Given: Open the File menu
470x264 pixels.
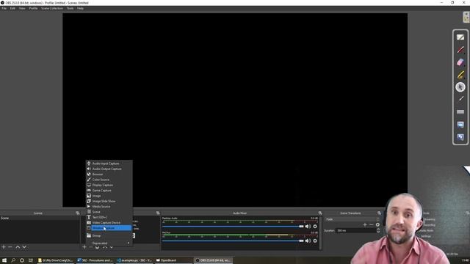Looking at the screenshot, I should pos(4,8).
